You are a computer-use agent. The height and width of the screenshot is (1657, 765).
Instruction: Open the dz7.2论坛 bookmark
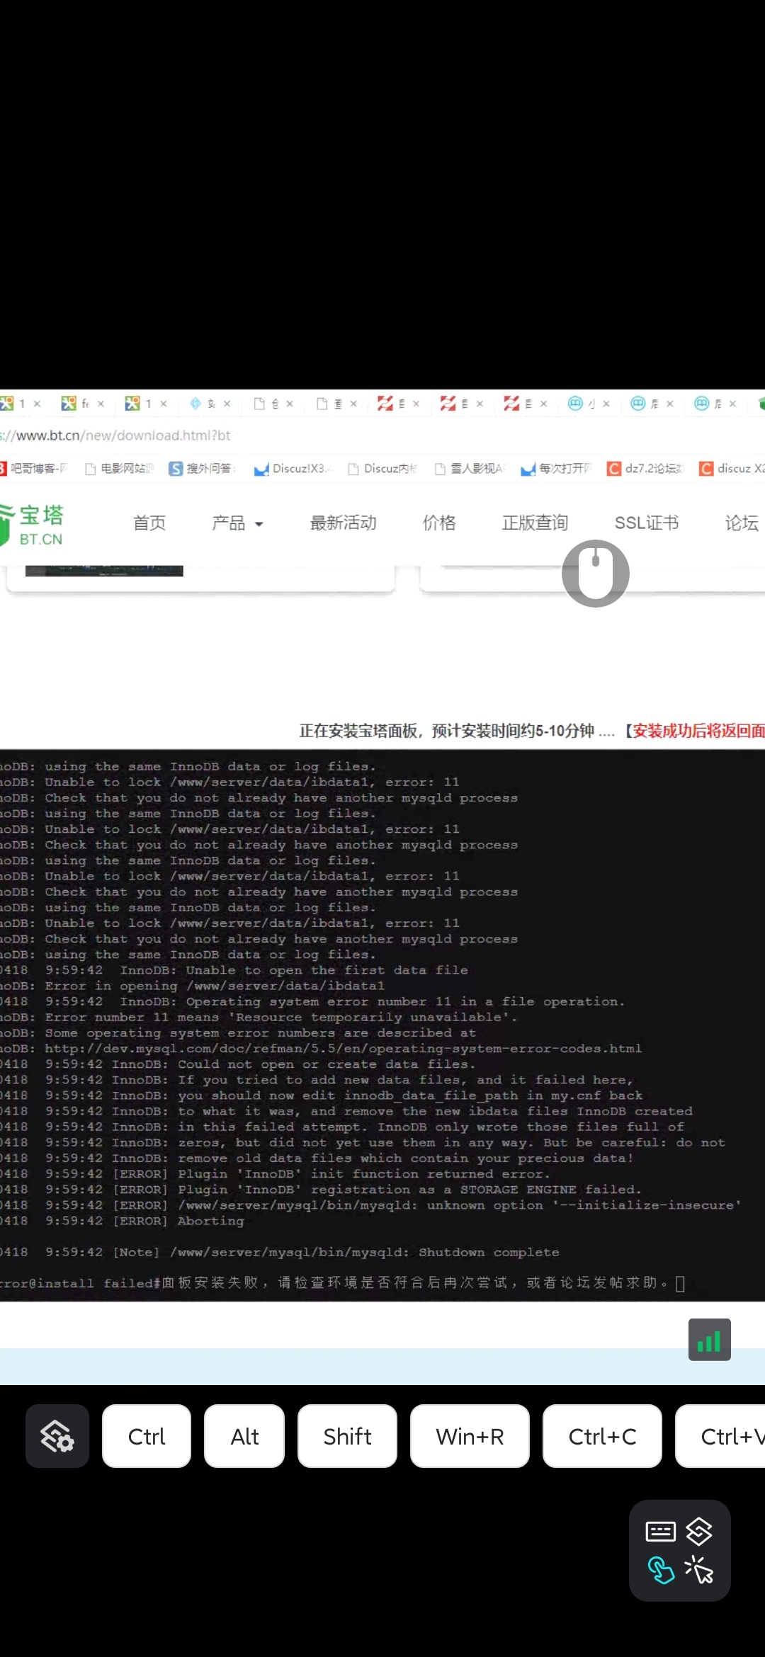click(645, 468)
